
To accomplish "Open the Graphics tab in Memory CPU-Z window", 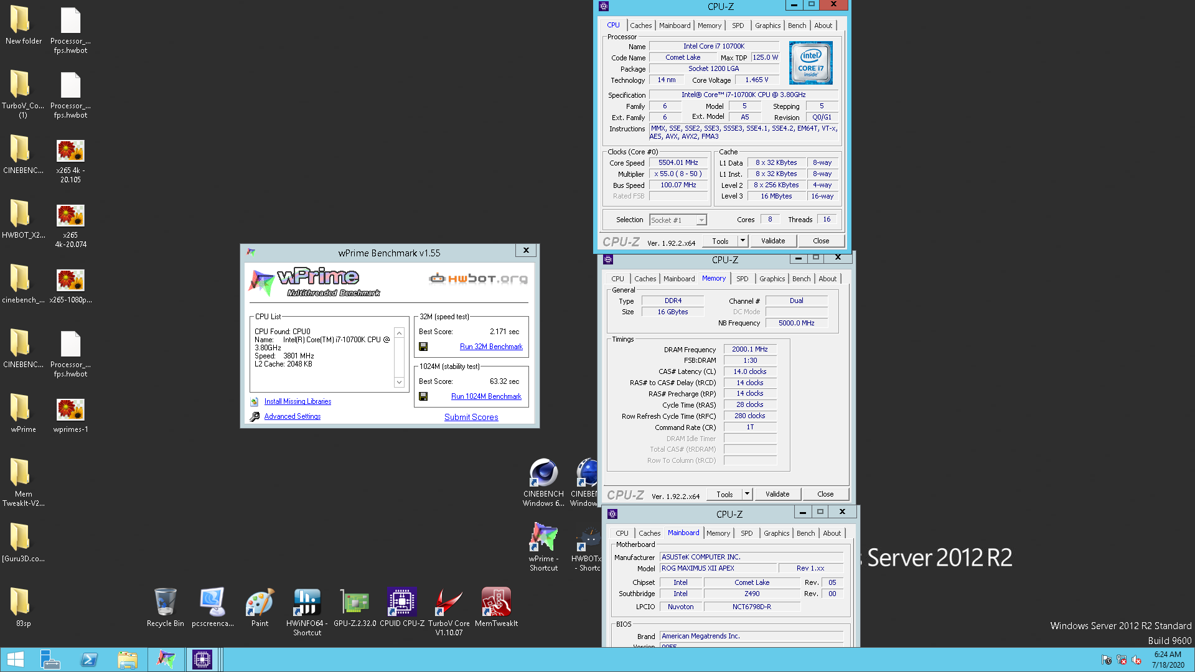I will 772,279.
